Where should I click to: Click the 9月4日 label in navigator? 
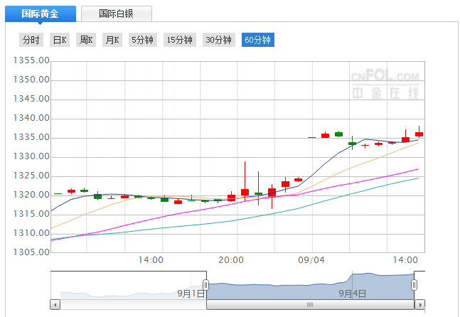[353, 294]
